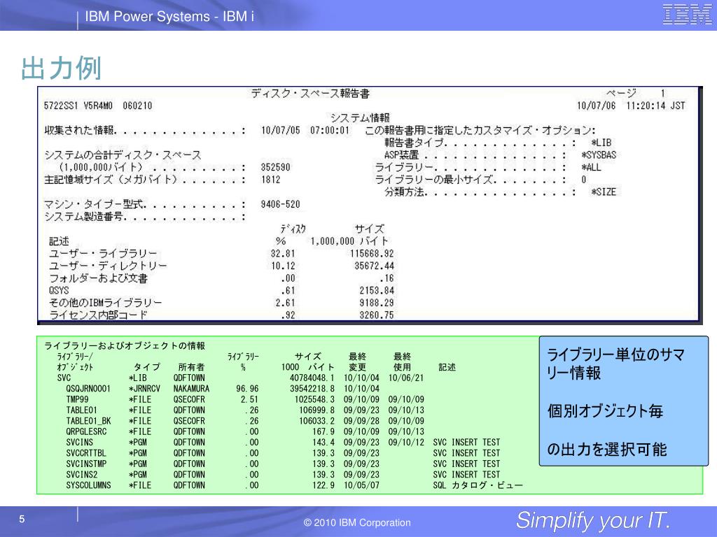Viewport: 717px width, 537px height.
Task: Click the IBM logo in the header
Action: coord(688,15)
